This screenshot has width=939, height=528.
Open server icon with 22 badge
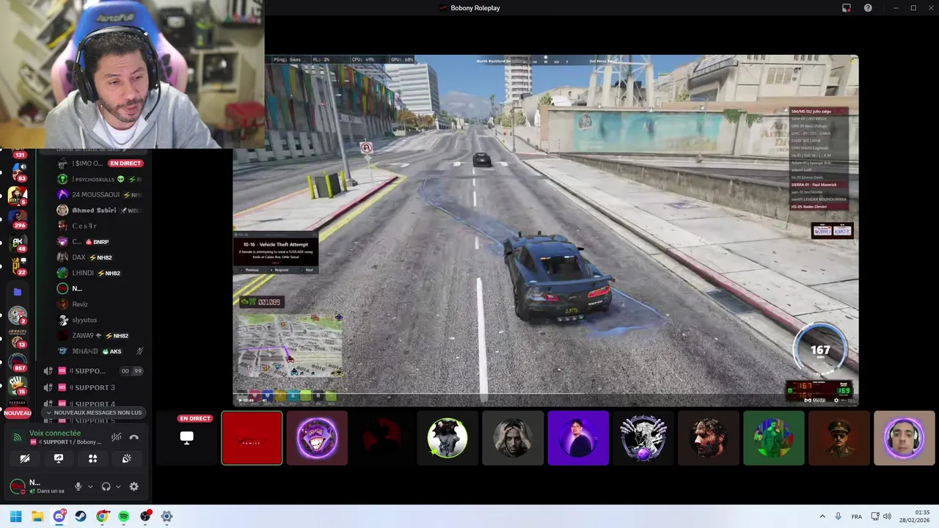pos(18,265)
